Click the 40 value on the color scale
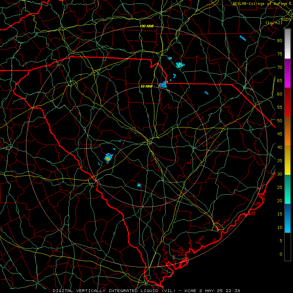 coord(280,147)
